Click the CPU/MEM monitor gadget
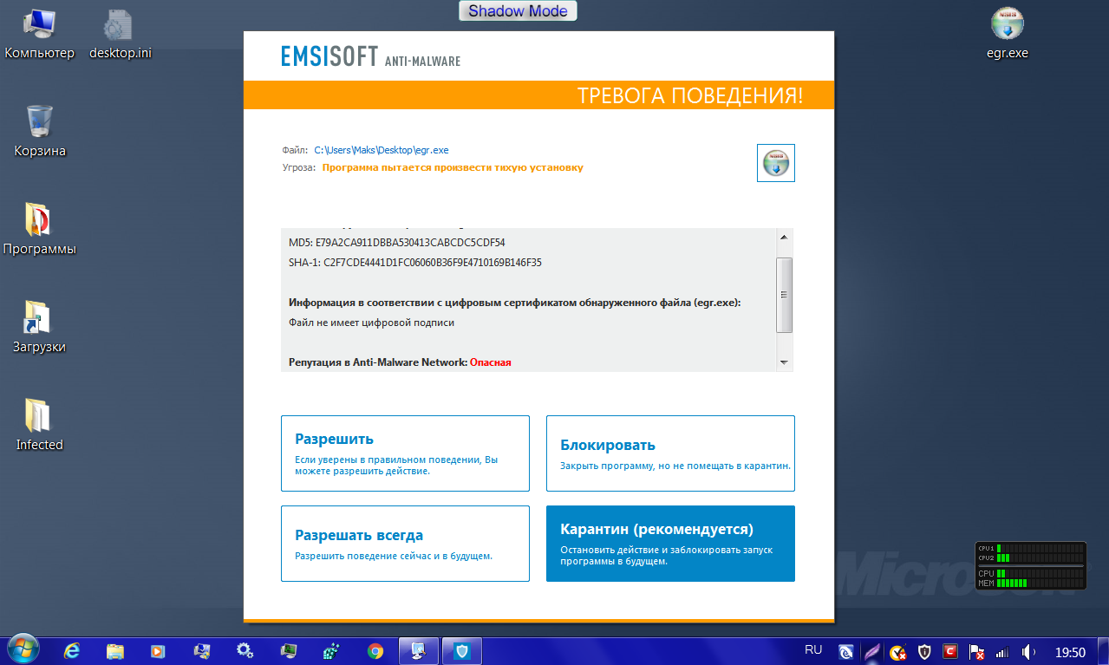This screenshot has width=1109, height=665. coord(1030,565)
